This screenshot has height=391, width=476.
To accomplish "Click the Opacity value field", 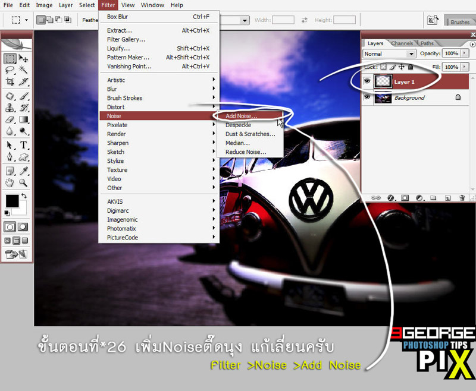I will (x=452, y=53).
